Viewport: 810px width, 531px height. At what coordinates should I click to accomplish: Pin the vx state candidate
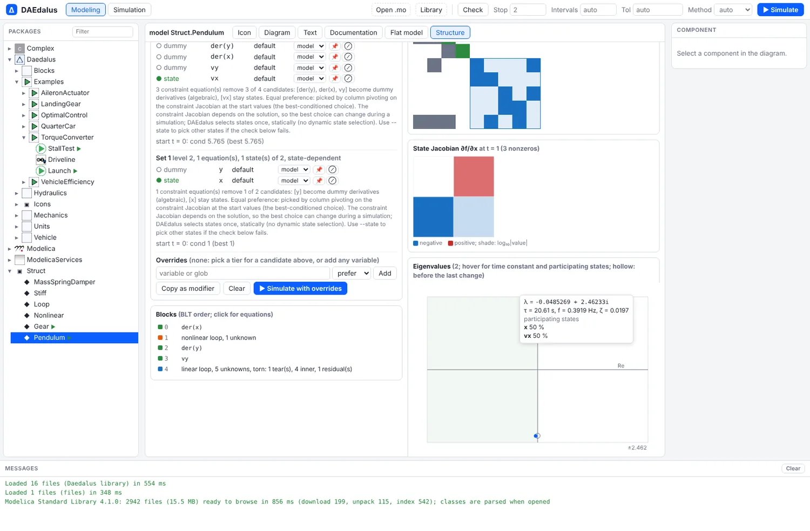click(335, 78)
